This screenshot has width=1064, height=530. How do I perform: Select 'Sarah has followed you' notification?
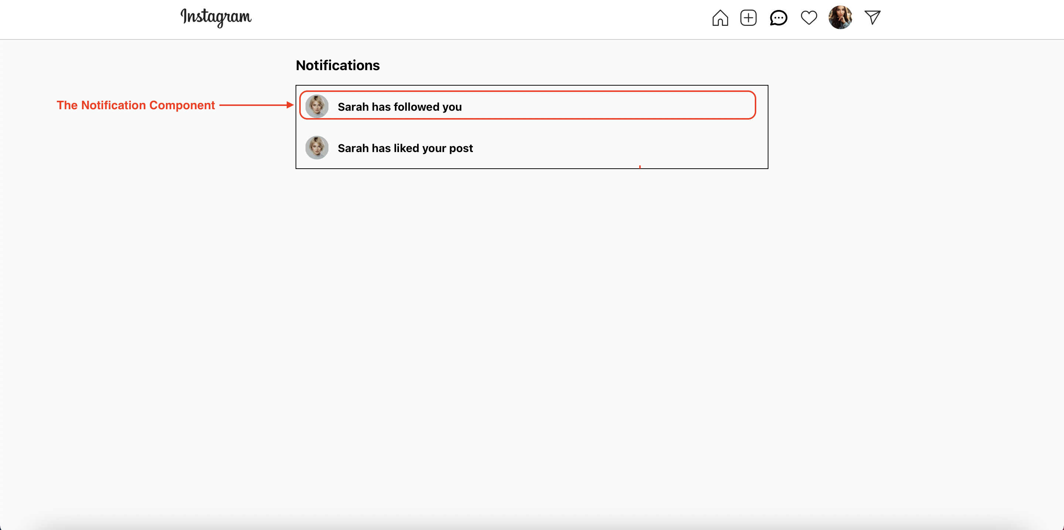[528, 105]
